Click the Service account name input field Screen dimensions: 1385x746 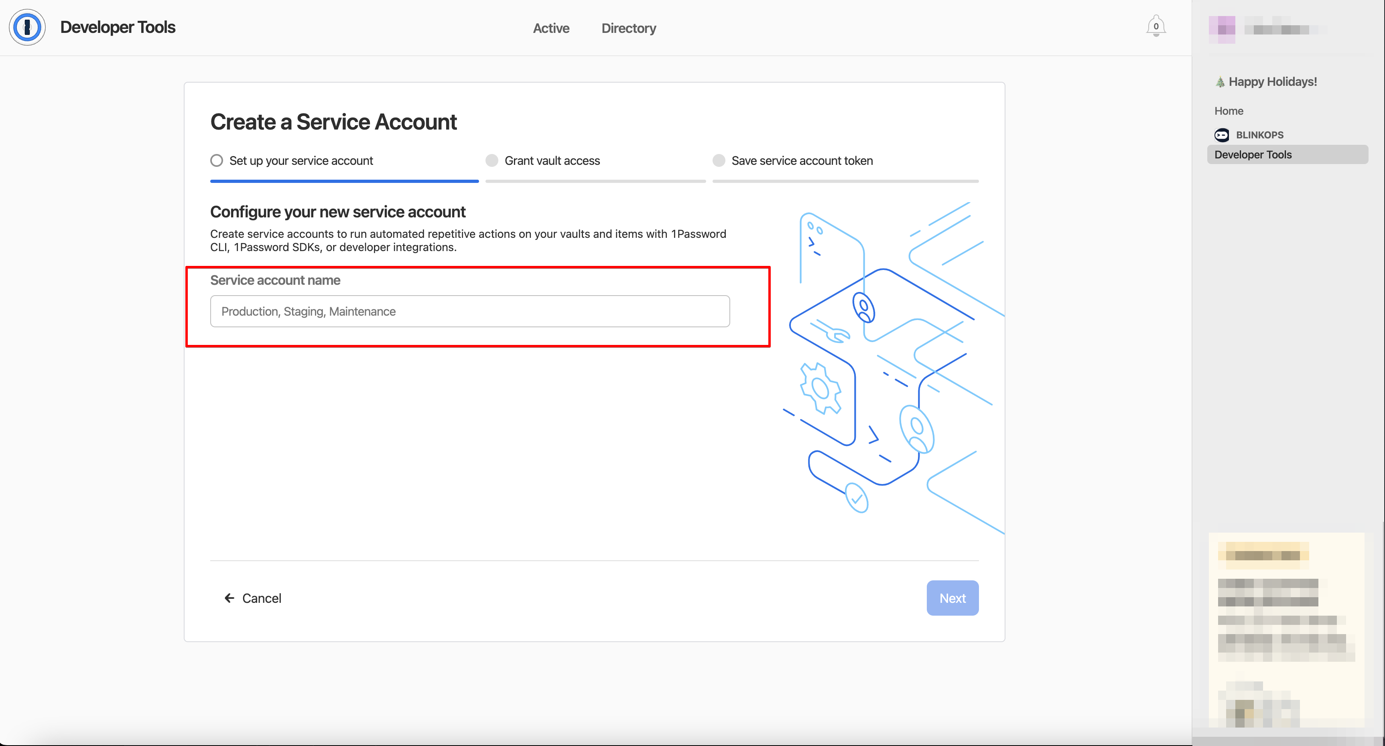click(470, 311)
